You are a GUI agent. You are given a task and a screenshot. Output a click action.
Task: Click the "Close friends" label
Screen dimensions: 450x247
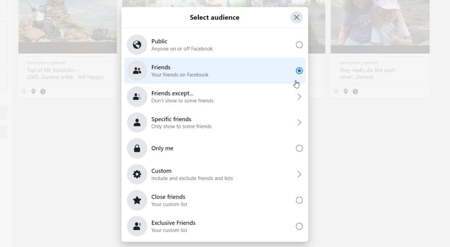[168, 197]
